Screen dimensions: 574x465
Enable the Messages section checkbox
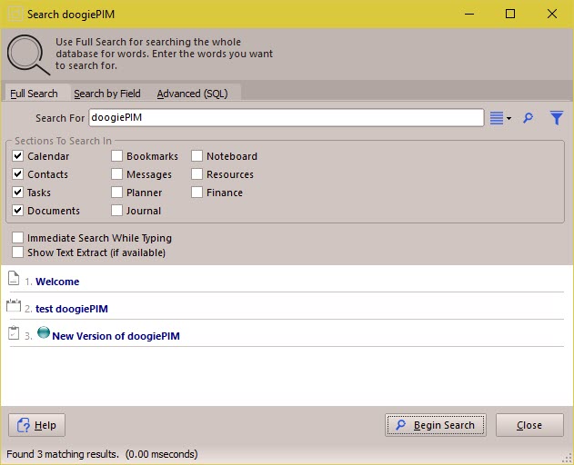(x=116, y=174)
